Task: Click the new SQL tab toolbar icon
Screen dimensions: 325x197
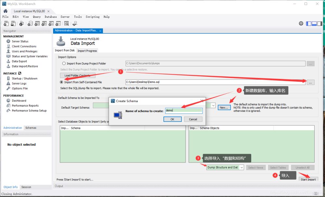Action: coord(6,23)
